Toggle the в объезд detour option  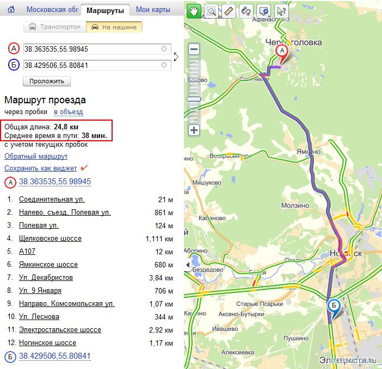pos(68,112)
